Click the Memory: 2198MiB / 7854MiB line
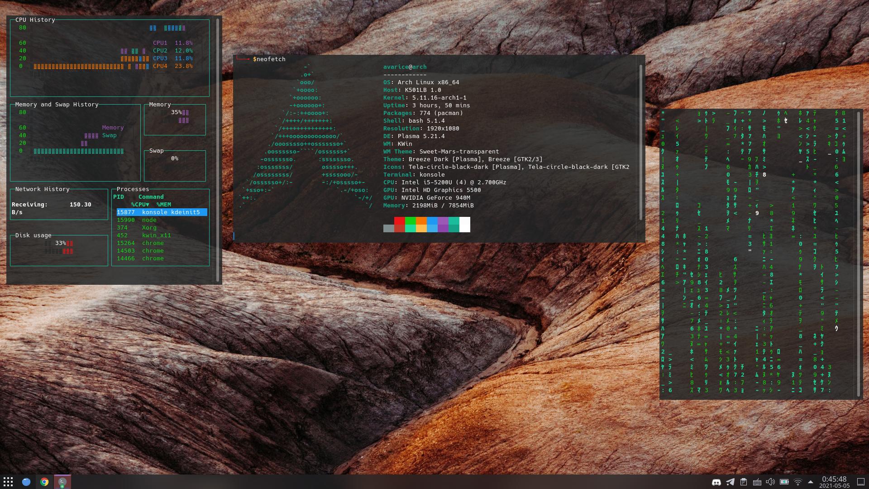The height and width of the screenshot is (489, 869). [x=429, y=206]
